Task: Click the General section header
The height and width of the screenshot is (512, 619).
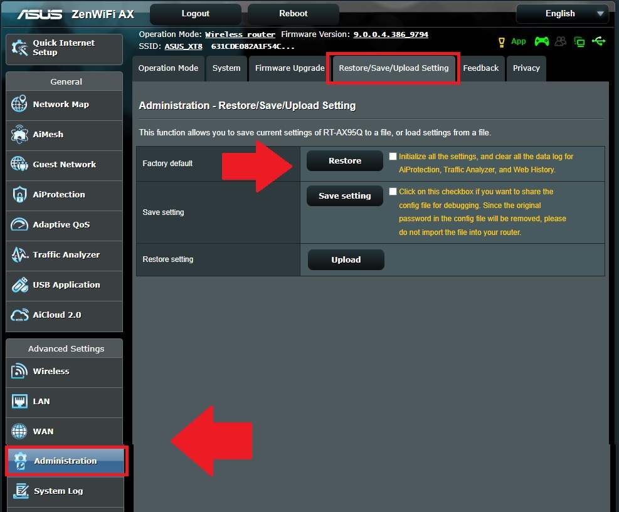Action: pos(66,81)
